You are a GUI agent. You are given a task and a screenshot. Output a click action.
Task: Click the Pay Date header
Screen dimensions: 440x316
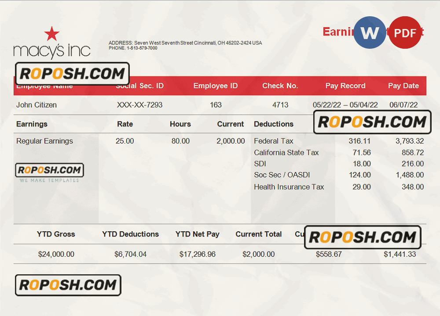pyautogui.click(x=403, y=86)
